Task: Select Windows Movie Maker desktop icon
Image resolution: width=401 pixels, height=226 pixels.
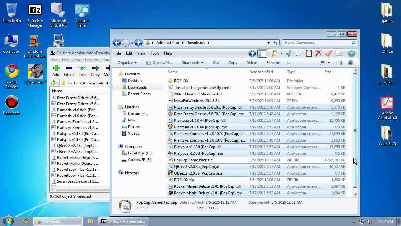Action: click(x=35, y=46)
